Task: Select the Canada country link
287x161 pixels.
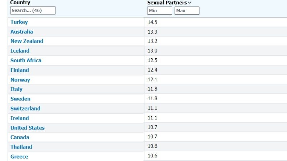Action: point(20,137)
